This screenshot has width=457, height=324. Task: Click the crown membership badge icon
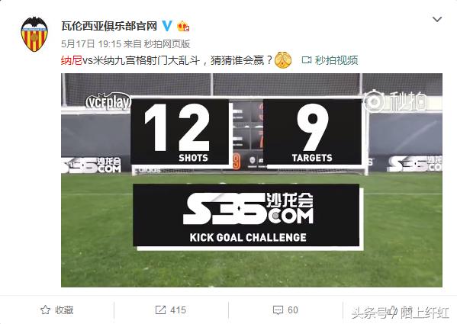183,26
